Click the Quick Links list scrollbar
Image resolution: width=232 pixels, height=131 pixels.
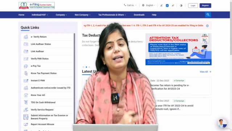74,79
